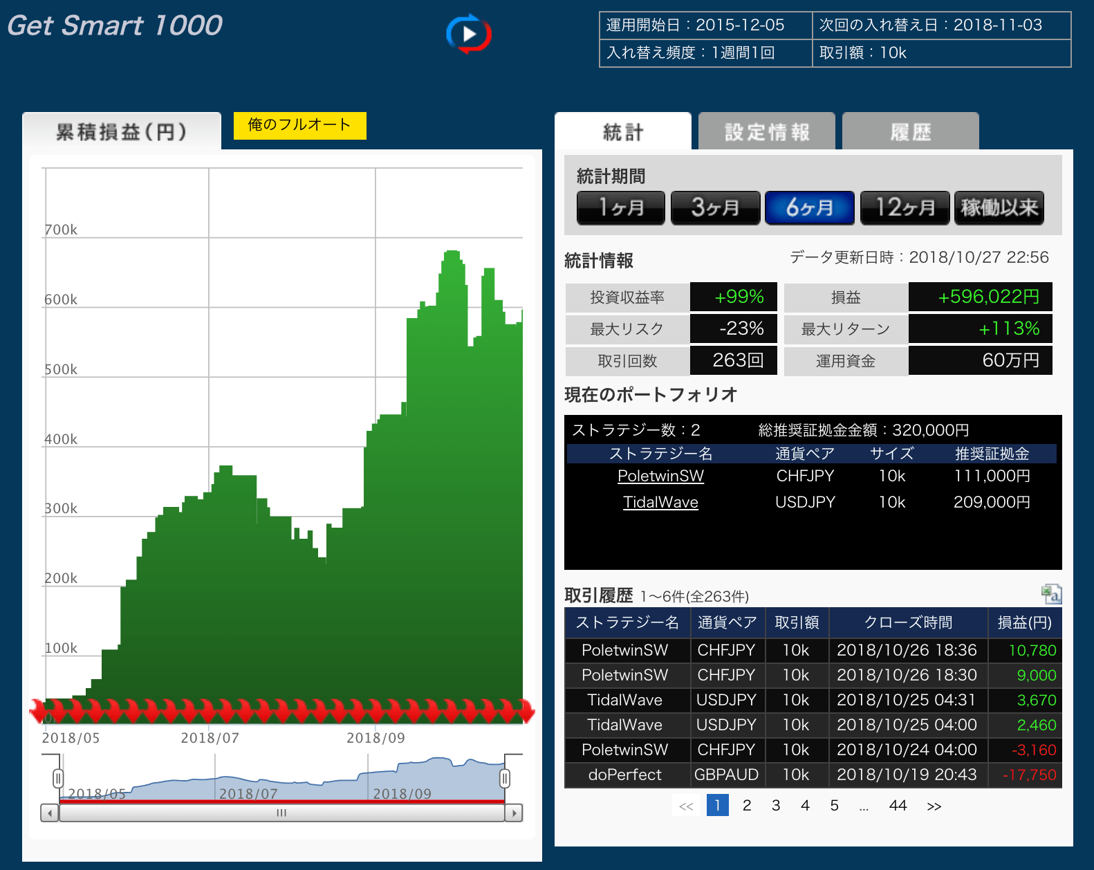Set statistics period to 1ヶ月

point(621,207)
